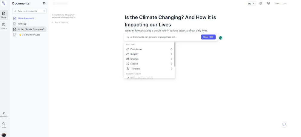Click the Export button
Screen dimensions: 301x137
pos(277,3)
